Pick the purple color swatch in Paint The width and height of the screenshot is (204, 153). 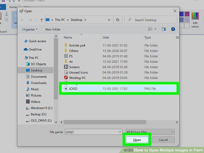(187, 14)
